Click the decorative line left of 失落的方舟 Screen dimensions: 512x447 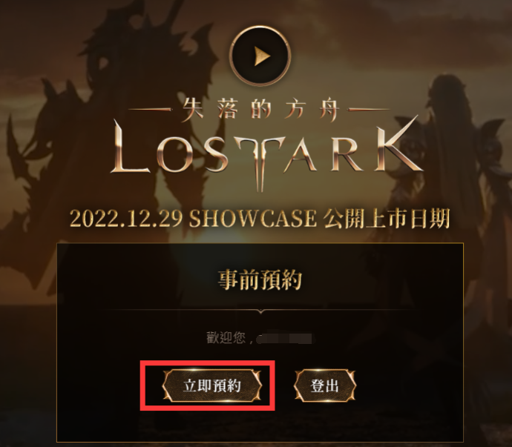(x=150, y=110)
